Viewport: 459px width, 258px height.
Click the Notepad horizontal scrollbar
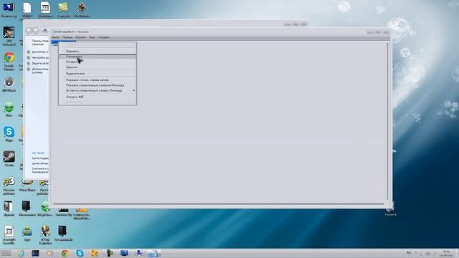point(218,204)
